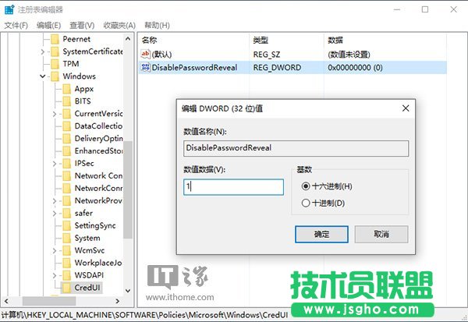
Task: Maximize the Registry Editor window
Action: pos(425,9)
